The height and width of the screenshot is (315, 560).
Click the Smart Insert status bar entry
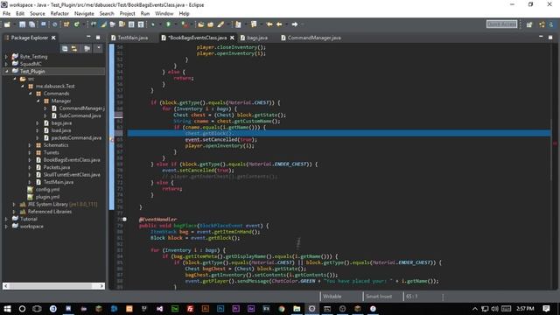point(379,297)
